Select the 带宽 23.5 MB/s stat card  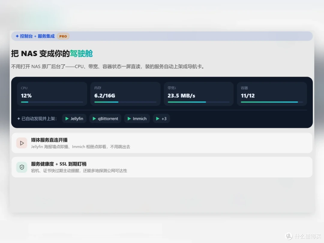coord(199,94)
